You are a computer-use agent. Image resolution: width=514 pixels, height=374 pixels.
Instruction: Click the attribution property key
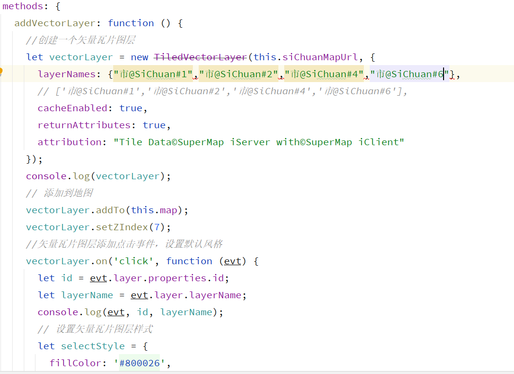coord(69,142)
